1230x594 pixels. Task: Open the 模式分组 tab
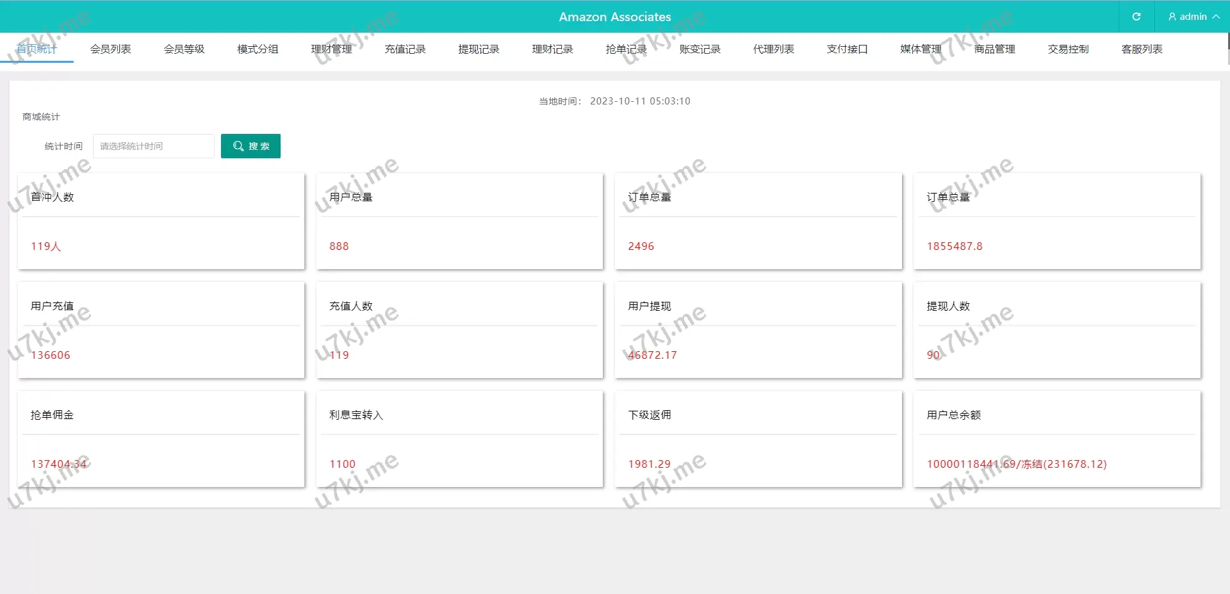258,49
